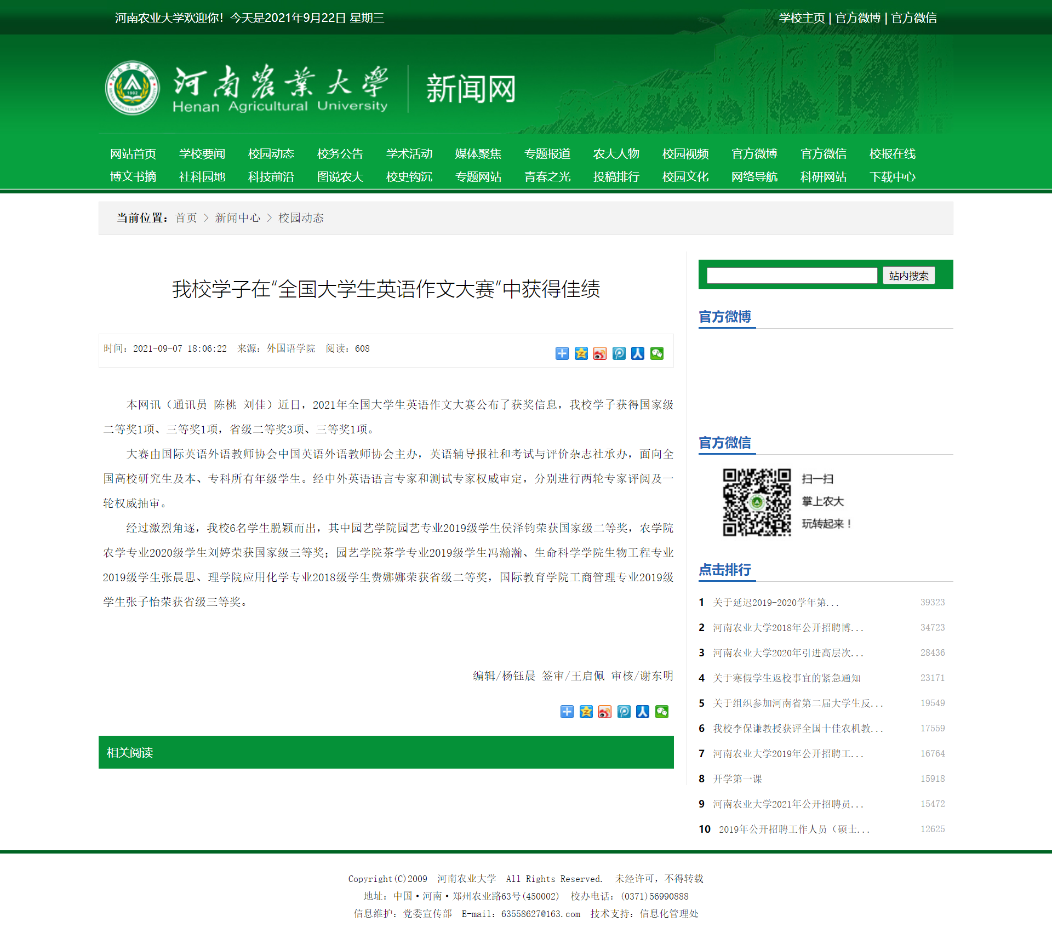This screenshot has width=1052, height=939.
Task: Click the bottom Qzone share icon after the article
Action: click(x=586, y=712)
